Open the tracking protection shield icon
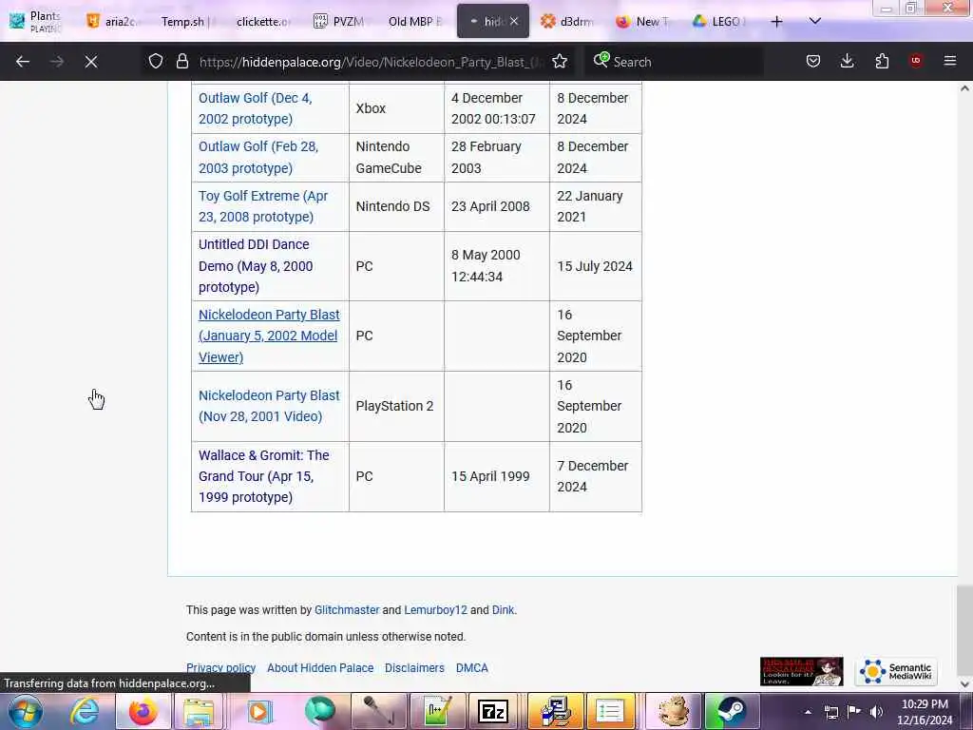 click(156, 61)
